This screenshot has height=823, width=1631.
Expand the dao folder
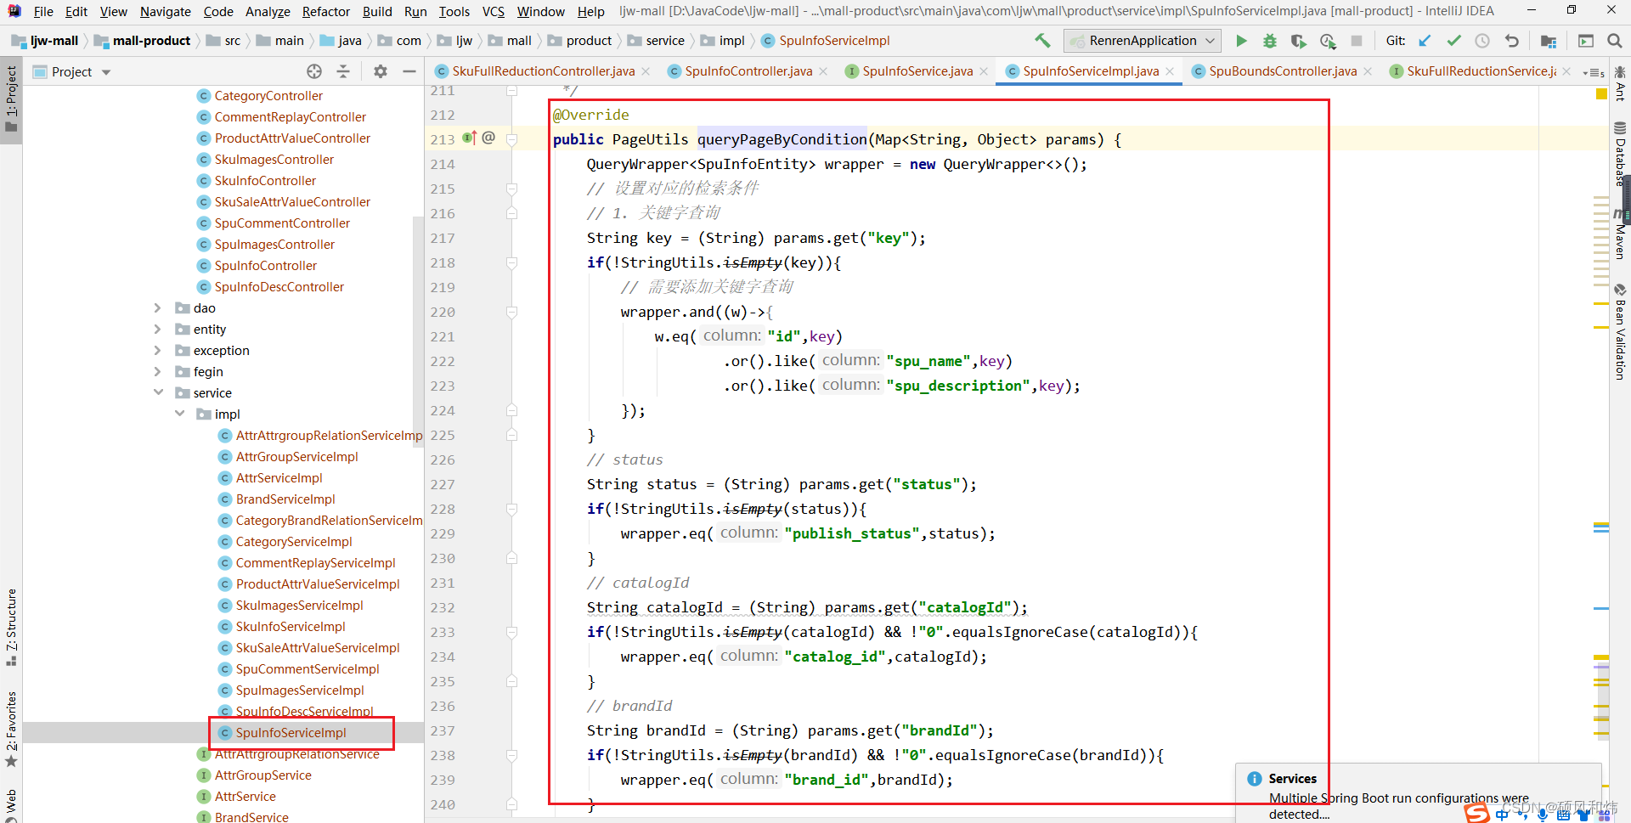[157, 307]
